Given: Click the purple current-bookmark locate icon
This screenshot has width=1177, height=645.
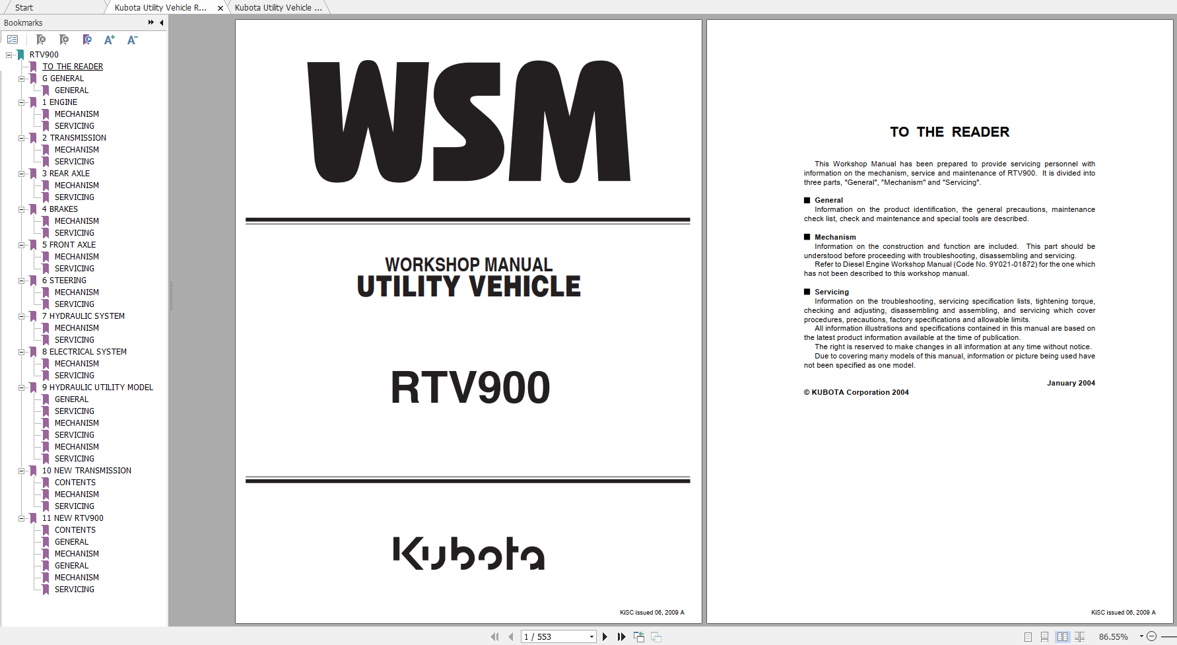Looking at the screenshot, I should coord(86,40).
